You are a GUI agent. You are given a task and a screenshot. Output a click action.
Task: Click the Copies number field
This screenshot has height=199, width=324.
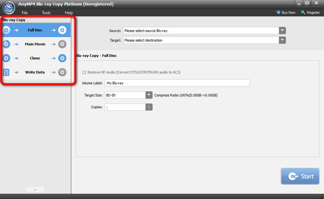pyautogui.click(x=125, y=107)
